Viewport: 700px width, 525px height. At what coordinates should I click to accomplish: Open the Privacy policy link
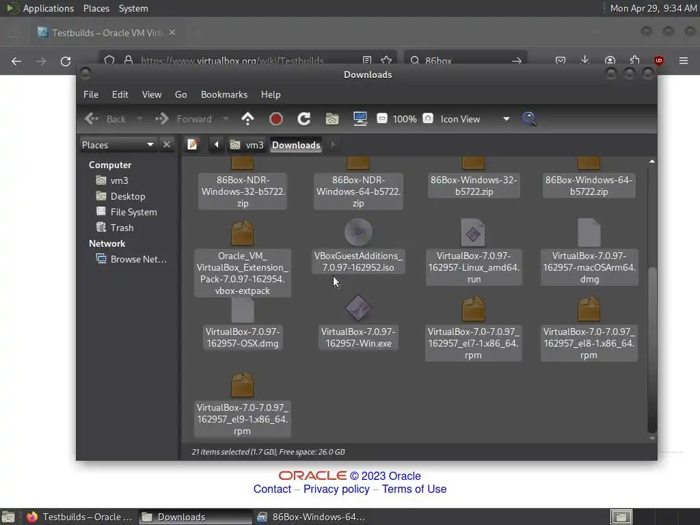(x=336, y=489)
